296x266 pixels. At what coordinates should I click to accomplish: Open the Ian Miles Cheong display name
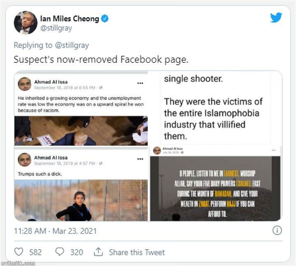tap(69, 18)
